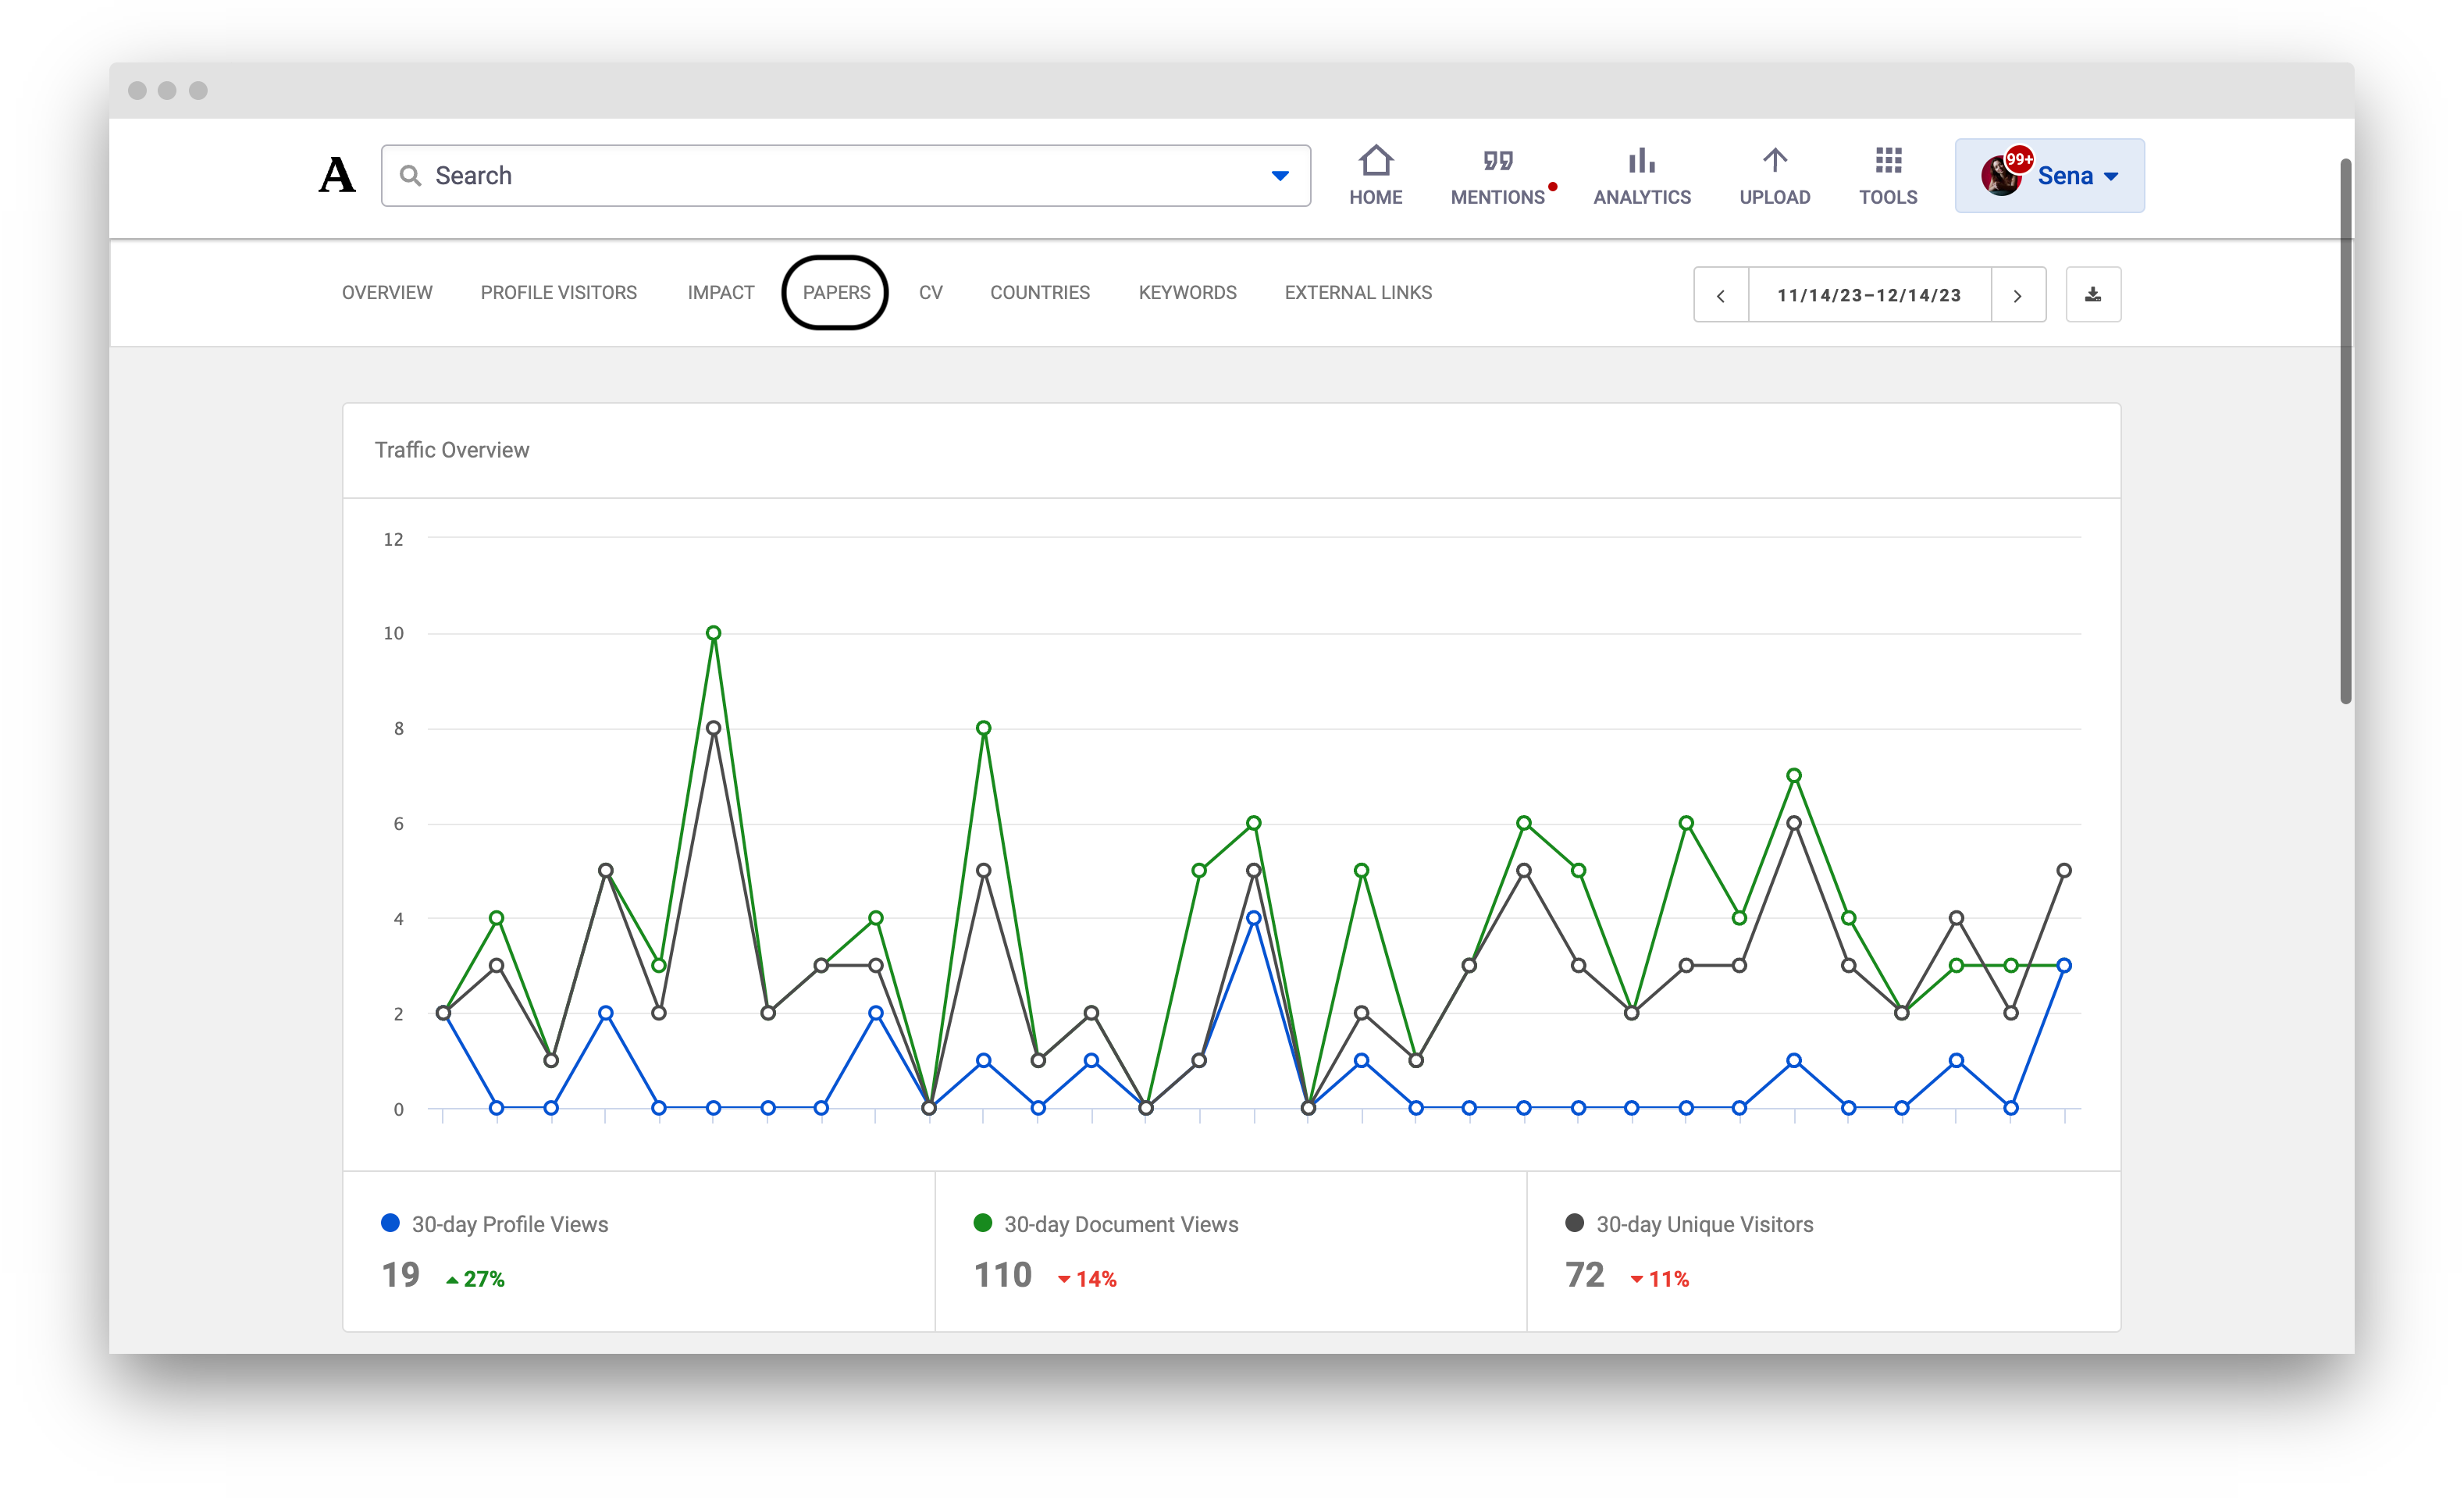Switch to the Profile Visitors tab
Image resolution: width=2464 pixels, height=1510 pixels.
[x=558, y=292]
